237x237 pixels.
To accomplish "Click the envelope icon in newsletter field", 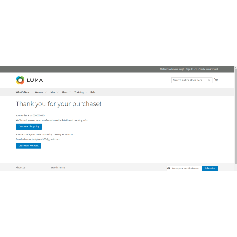I will pos(169,168).
